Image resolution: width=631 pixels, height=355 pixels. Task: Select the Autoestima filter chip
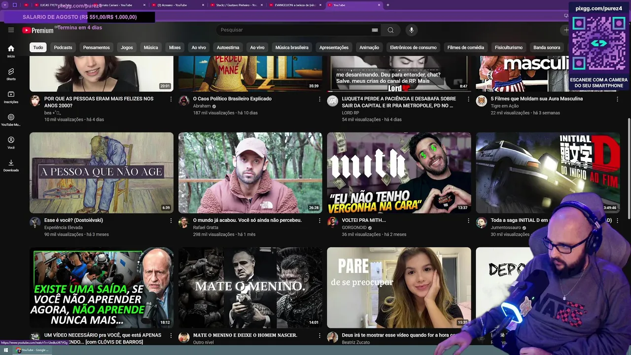pyautogui.click(x=228, y=47)
